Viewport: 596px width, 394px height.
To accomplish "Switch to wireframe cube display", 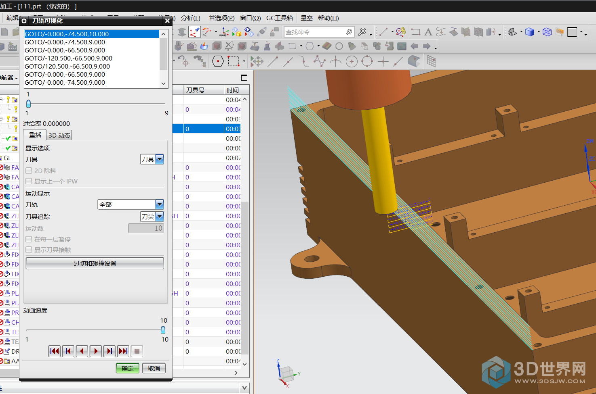I will [547, 32].
